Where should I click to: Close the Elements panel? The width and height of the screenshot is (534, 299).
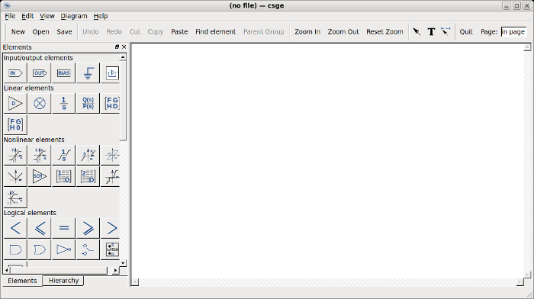(124, 47)
